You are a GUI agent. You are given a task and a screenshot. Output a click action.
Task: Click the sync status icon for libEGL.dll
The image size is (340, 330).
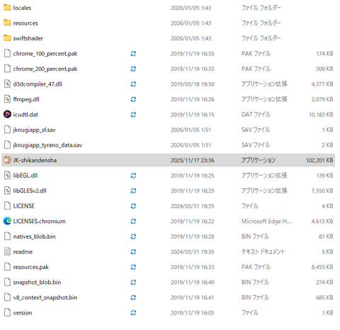pos(133,176)
